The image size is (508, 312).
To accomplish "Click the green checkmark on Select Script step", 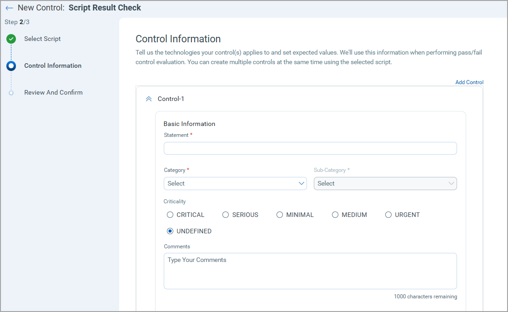I will tap(11, 39).
